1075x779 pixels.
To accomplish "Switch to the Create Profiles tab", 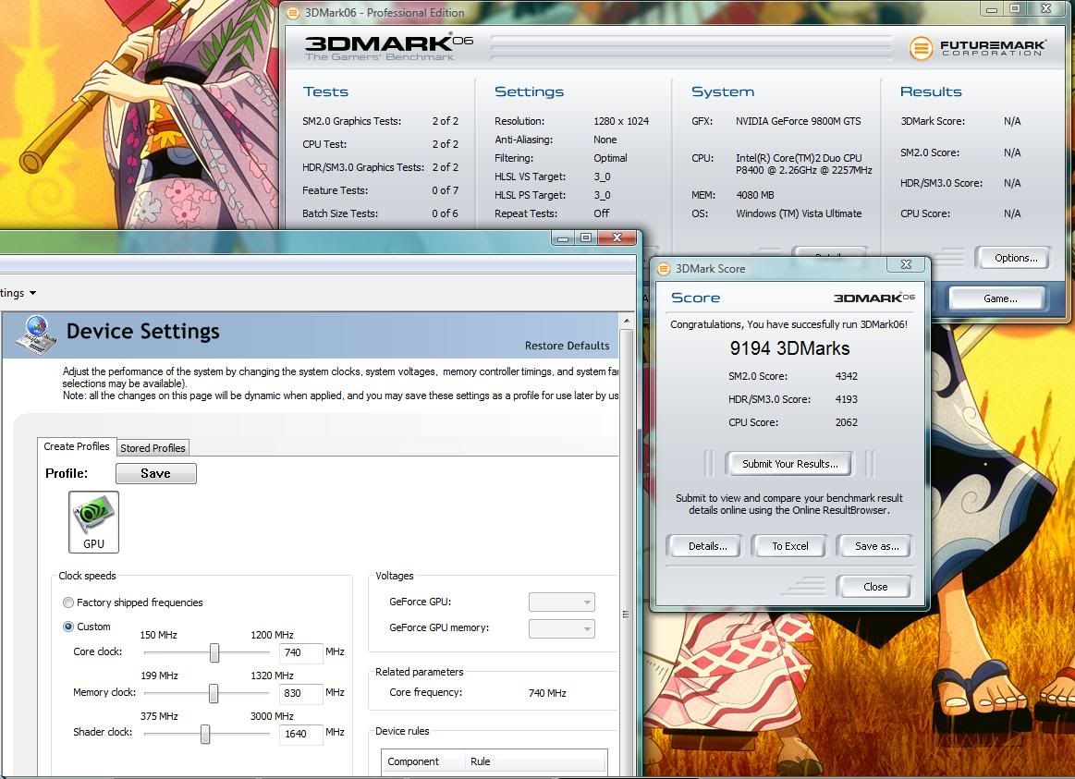I will (x=77, y=446).
